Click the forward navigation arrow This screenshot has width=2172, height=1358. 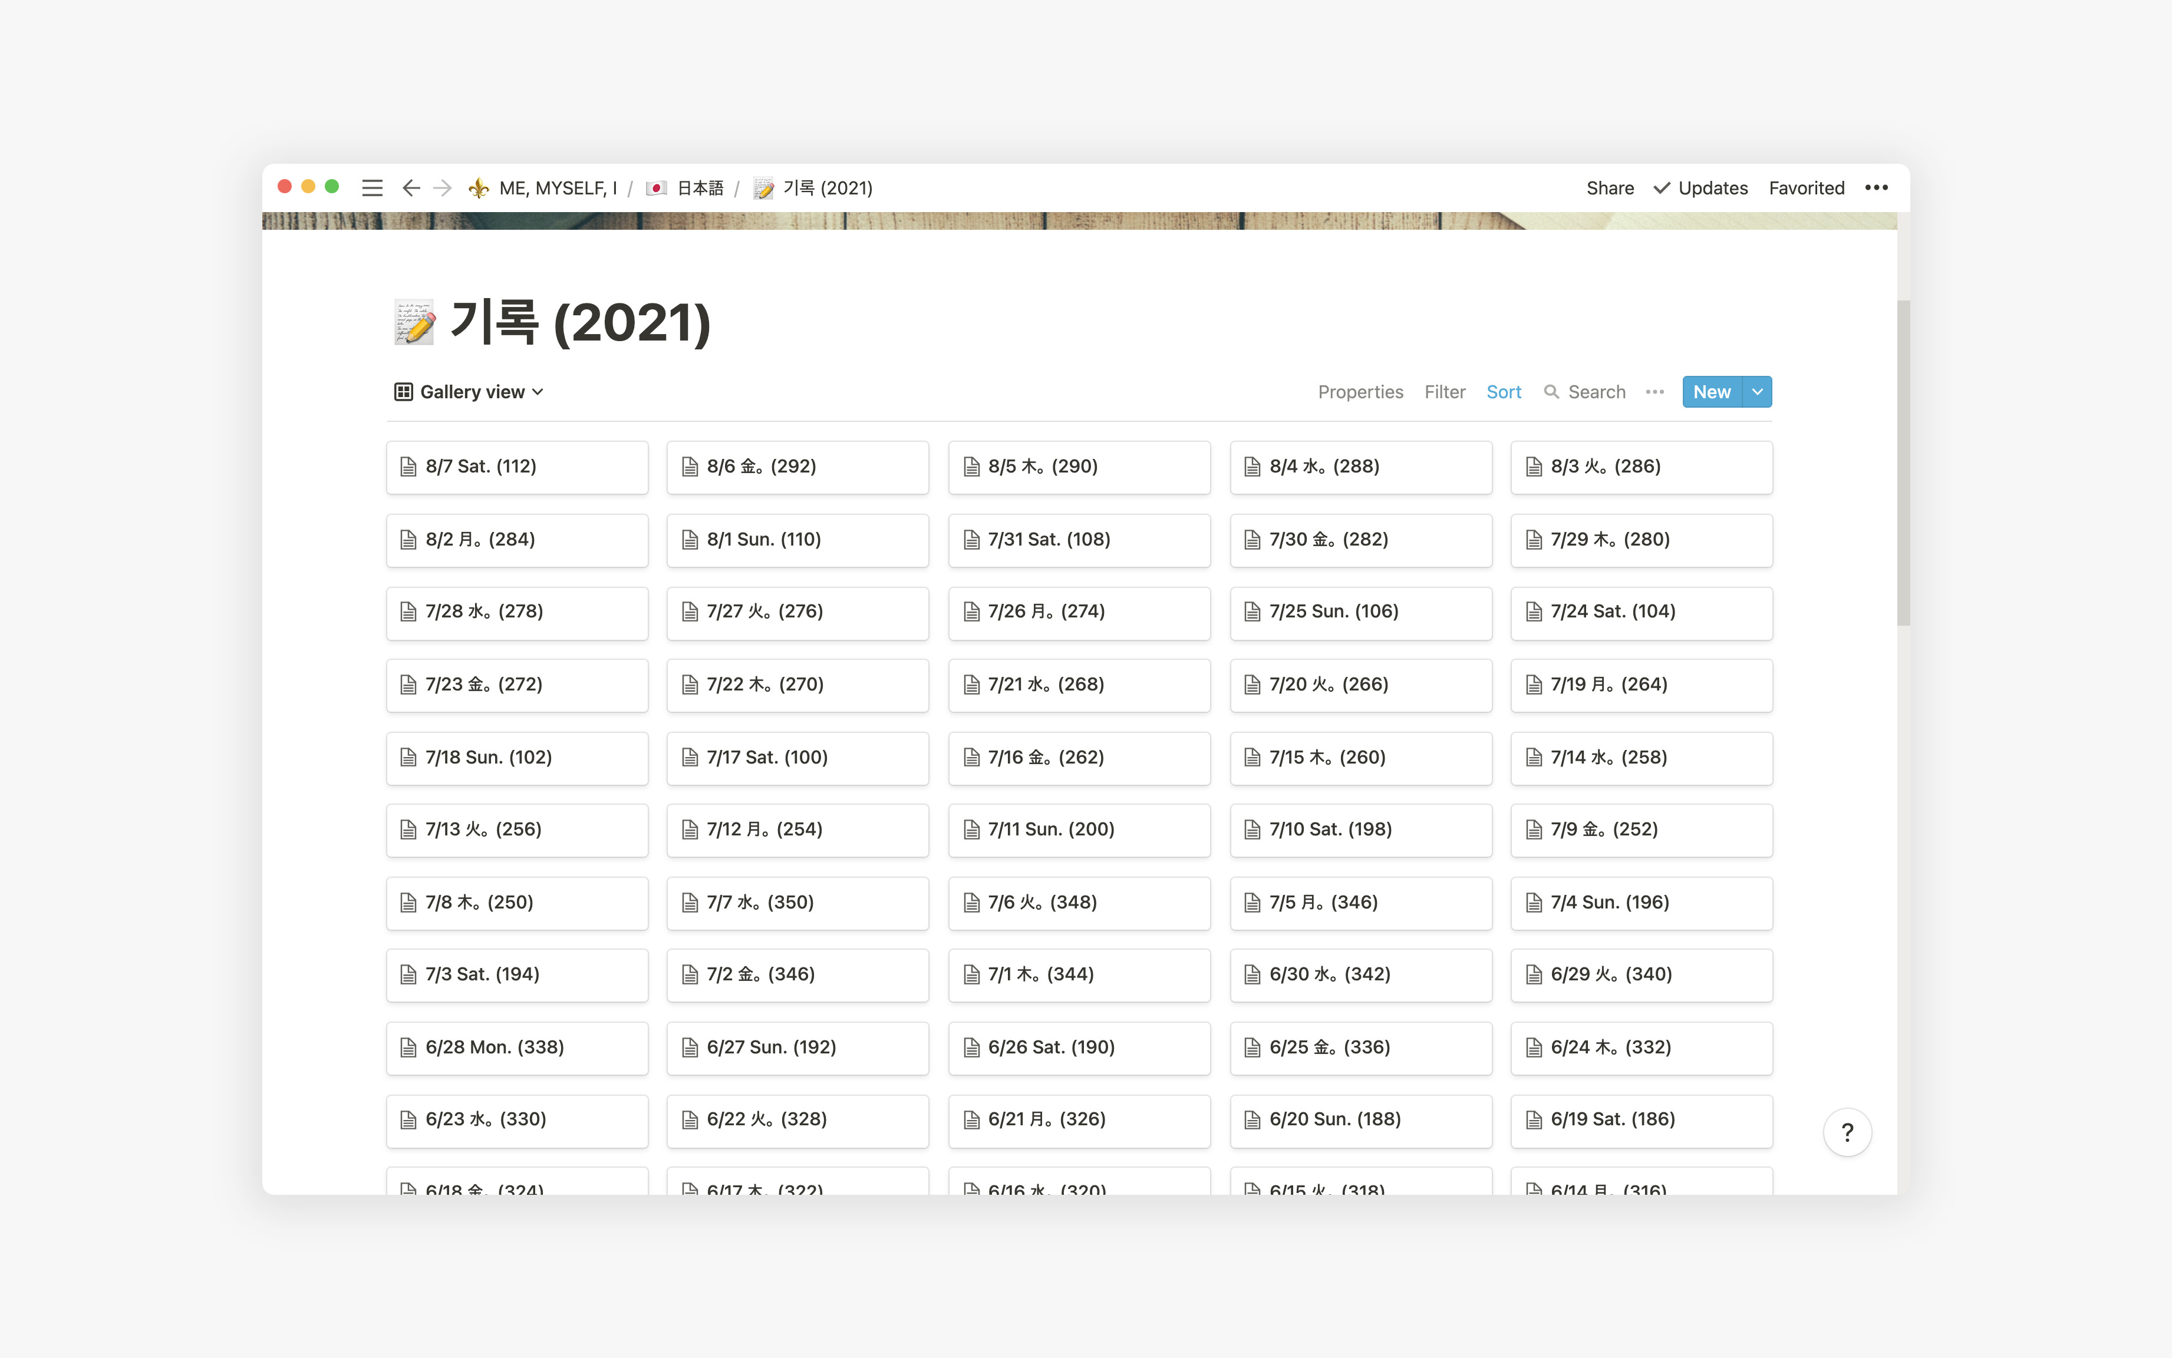click(x=442, y=188)
